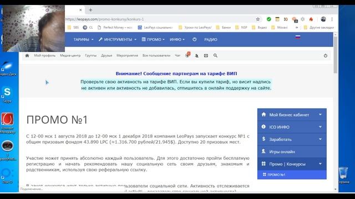Screen dimensions: 355x199
Task: Click the search magnifier icon
Action: pos(215,55)
